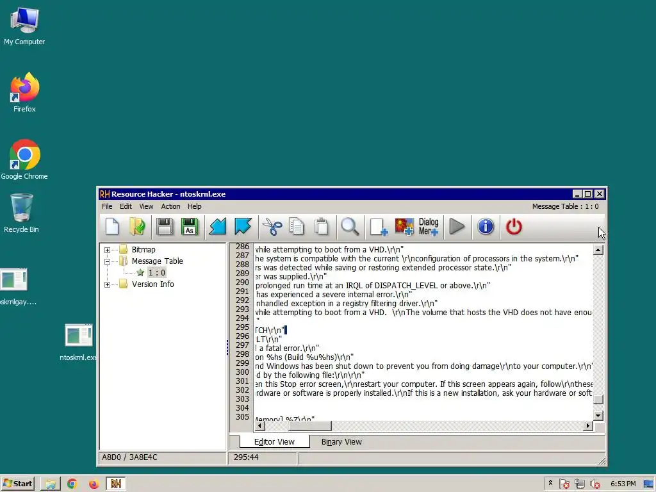Click the Firefox taskbar icon

point(94,484)
